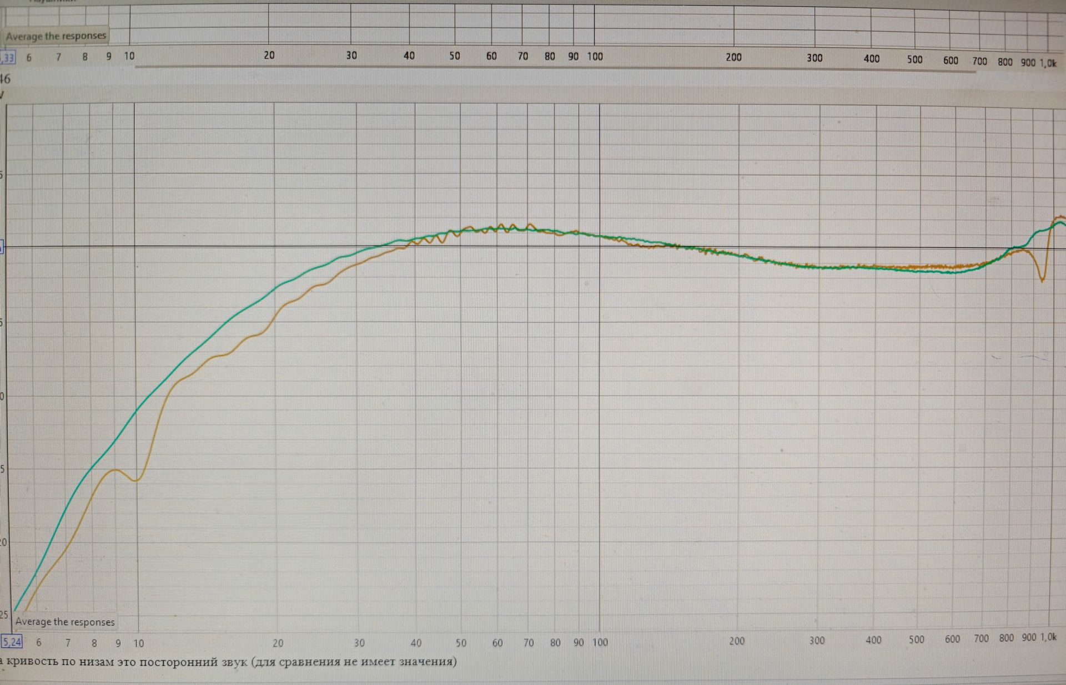Click the horizontal scrollbar under the top axis
Image resolution: width=1066 pixels, height=685 pixels.
point(555,69)
